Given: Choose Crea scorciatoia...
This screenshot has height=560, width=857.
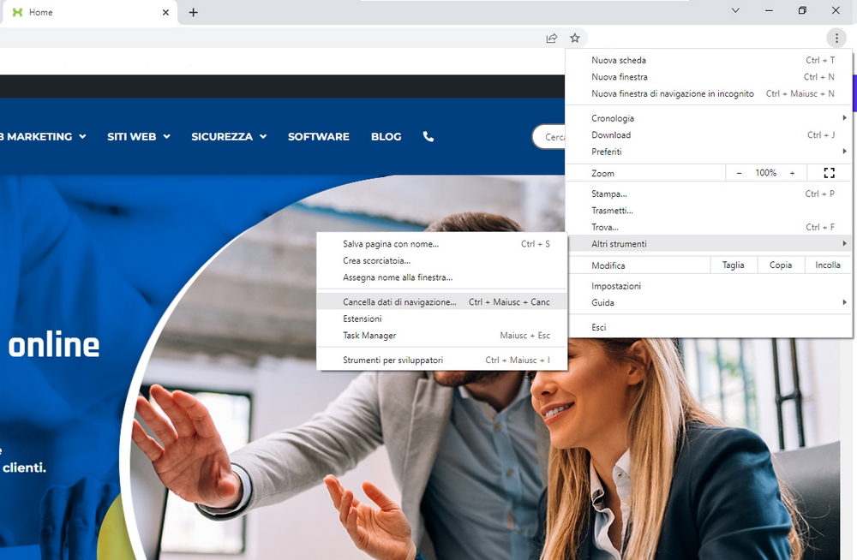Looking at the screenshot, I should tap(441, 260).
